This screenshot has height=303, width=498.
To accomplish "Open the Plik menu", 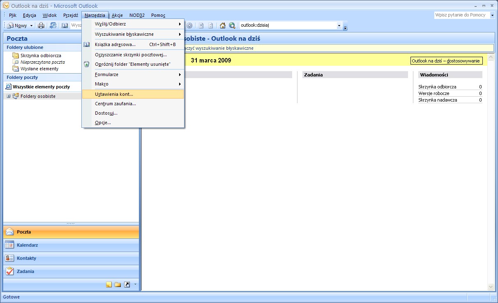I will (13, 15).
